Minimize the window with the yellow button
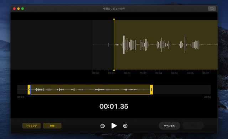 click(x=19, y=9)
